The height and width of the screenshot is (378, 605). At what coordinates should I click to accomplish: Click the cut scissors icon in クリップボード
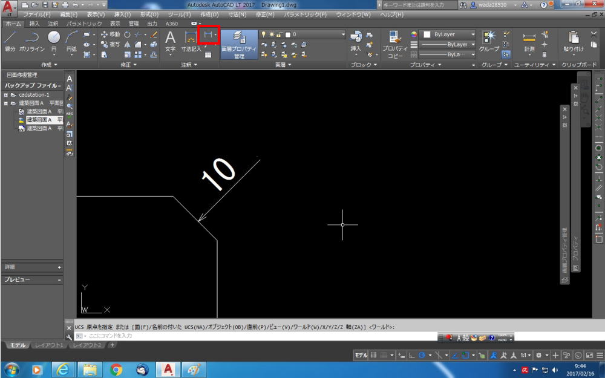coord(594,34)
